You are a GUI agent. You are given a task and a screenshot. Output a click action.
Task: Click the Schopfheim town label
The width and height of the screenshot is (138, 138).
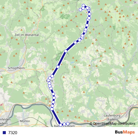(16, 68)
